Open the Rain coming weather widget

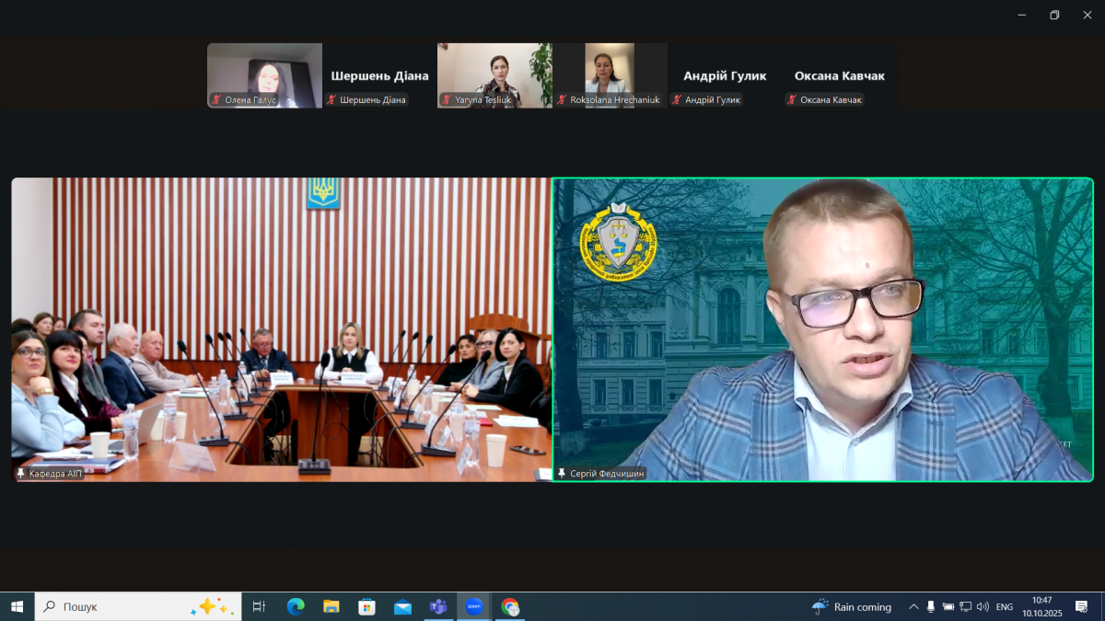[x=852, y=606]
